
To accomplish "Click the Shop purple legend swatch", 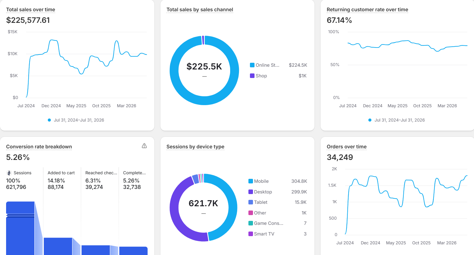I will [252, 76].
